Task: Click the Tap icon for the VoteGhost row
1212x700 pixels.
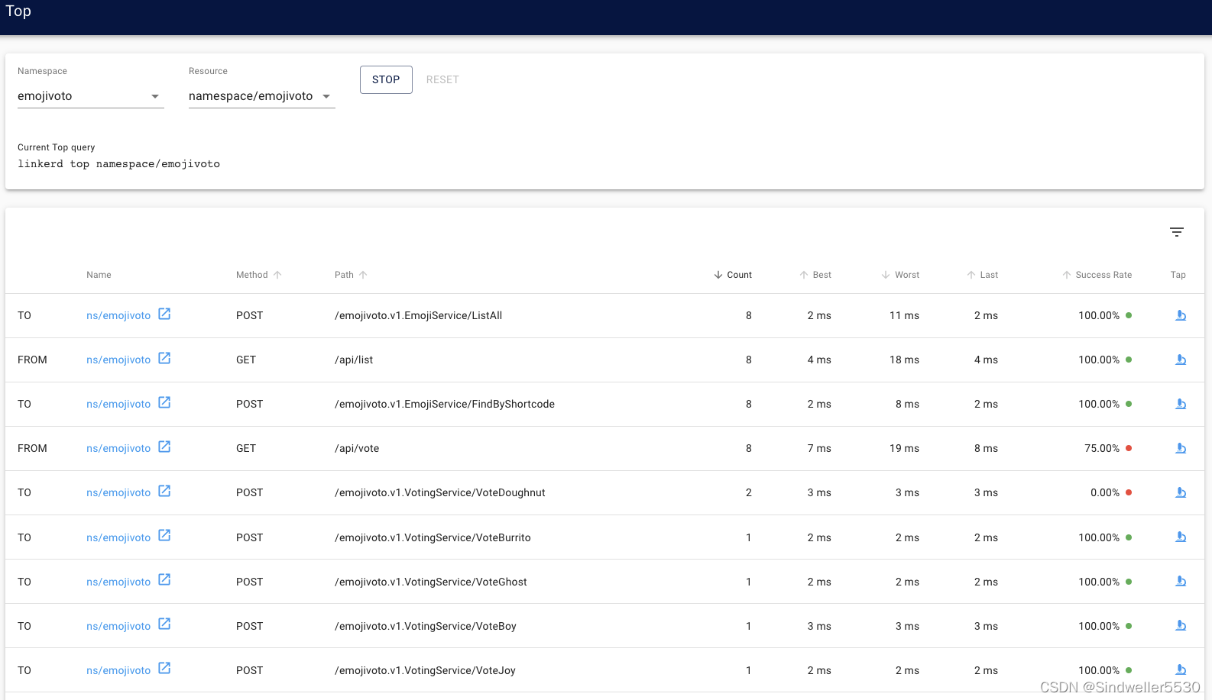Action: tap(1180, 582)
